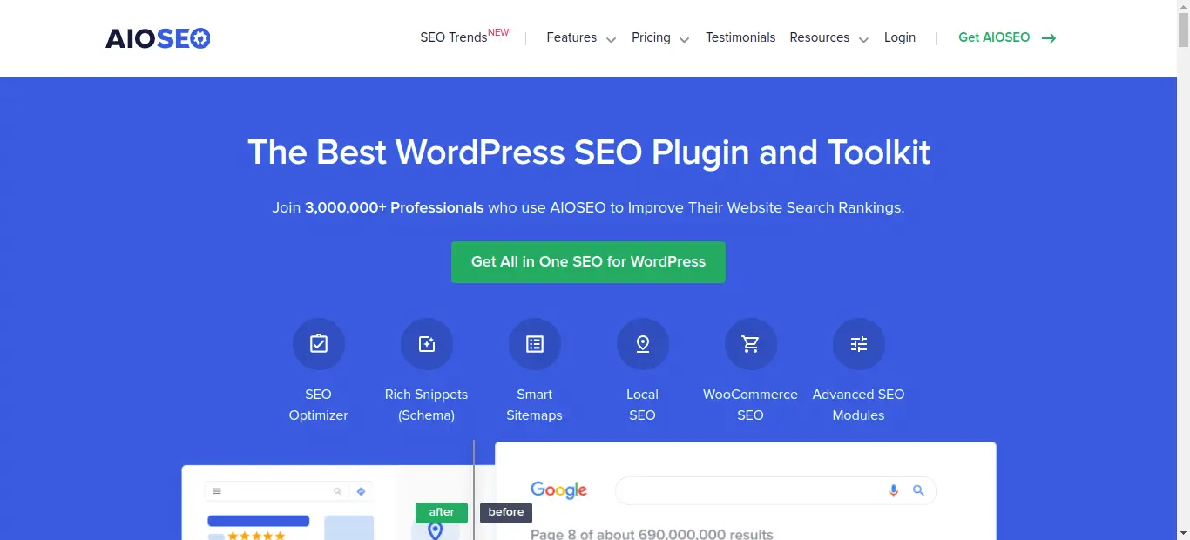
Task: Click the Login link
Action: pyautogui.click(x=900, y=38)
